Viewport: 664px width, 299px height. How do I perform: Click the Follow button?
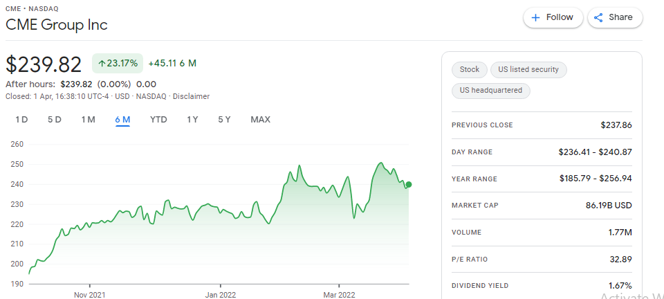tap(553, 18)
